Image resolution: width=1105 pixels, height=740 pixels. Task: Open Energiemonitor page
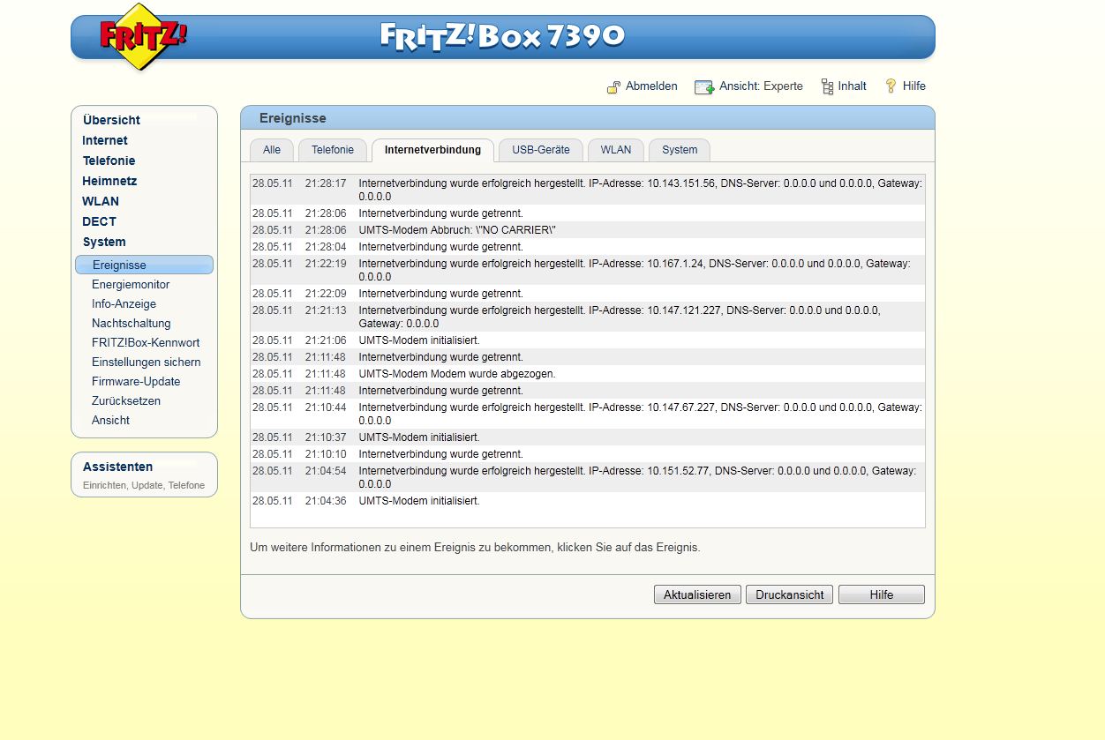[131, 285]
